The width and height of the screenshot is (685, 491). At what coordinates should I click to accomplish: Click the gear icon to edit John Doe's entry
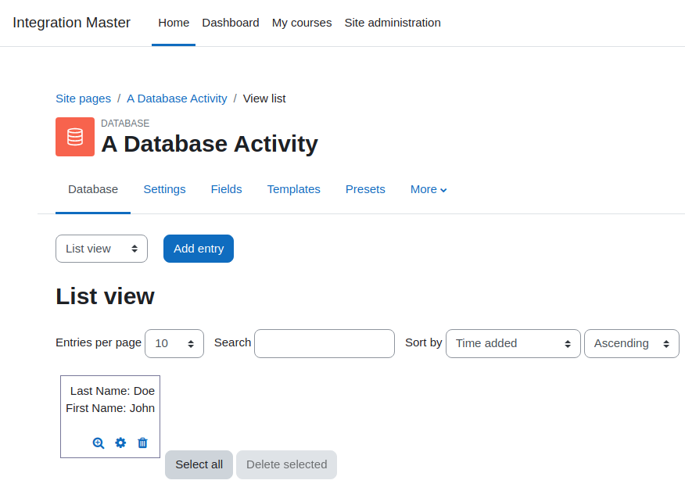(120, 443)
